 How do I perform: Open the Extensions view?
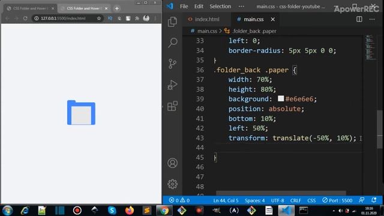point(172,106)
